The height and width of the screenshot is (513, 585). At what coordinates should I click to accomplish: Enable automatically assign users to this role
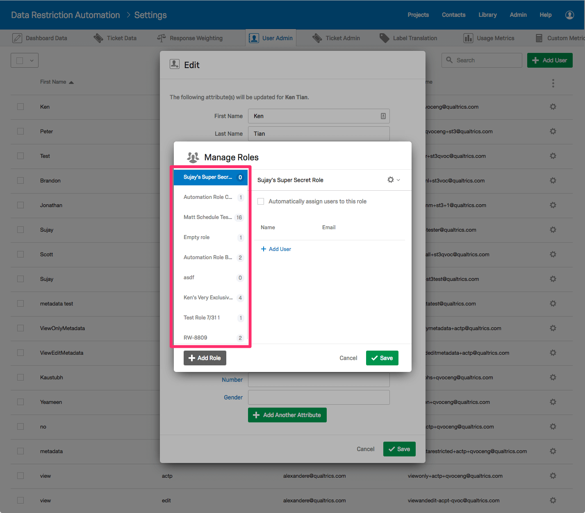pyautogui.click(x=261, y=201)
